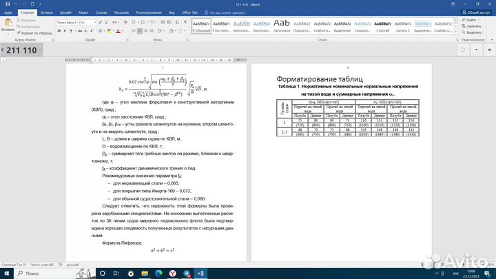Viewport: 496px width, 279px height.
Task: Toggle strikethrough formatting
Action: pos(80,31)
